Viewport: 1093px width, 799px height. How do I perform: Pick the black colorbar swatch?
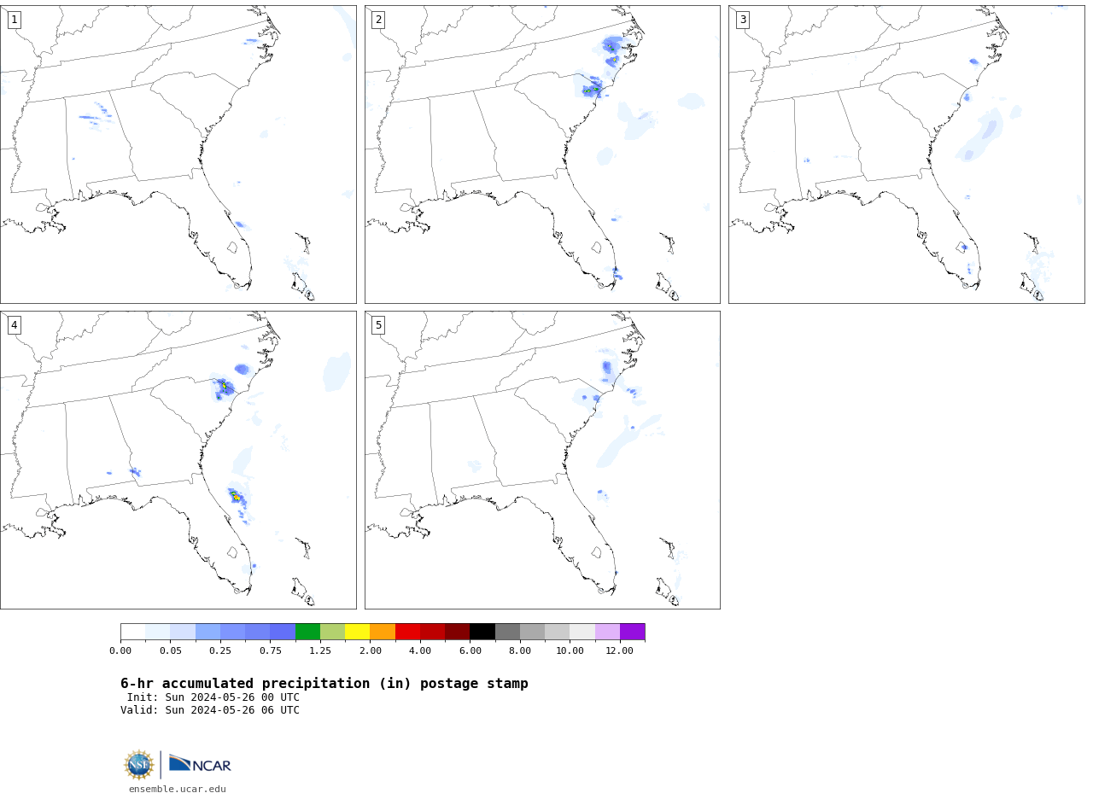point(482,632)
